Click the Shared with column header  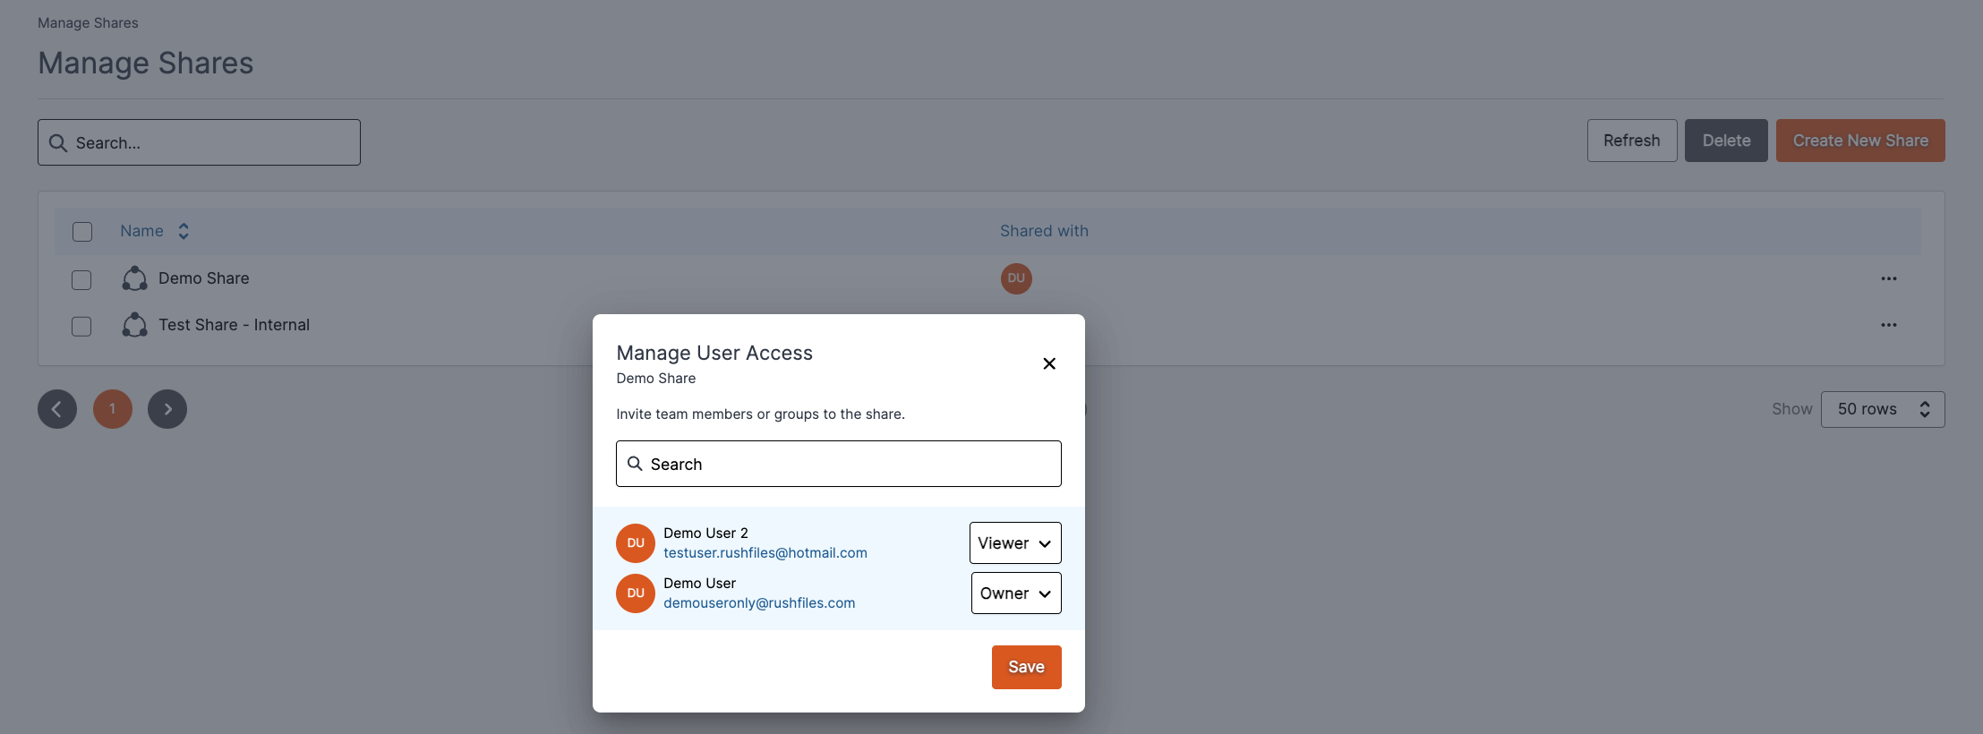(1044, 231)
